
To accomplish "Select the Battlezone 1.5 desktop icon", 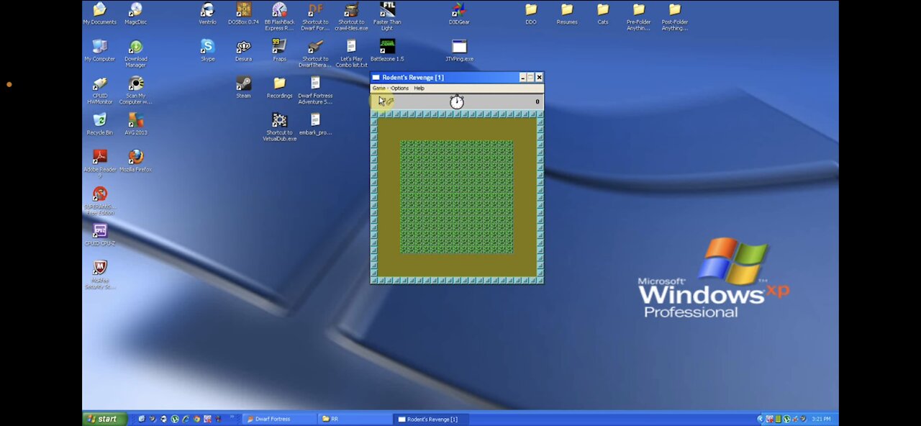I will [x=387, y=50].
